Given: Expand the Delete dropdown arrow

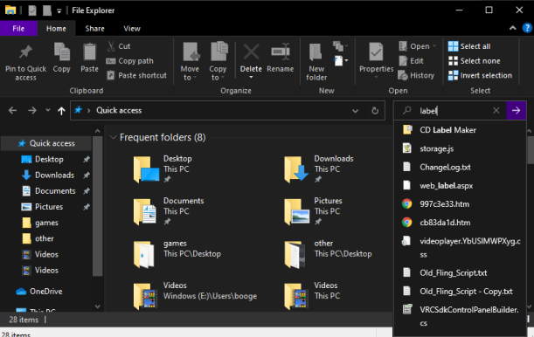Looking at the screenshot, I should coord(251,77).
